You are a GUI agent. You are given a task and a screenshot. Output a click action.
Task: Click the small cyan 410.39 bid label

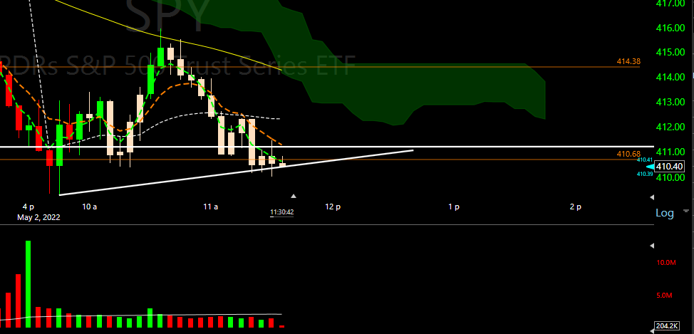645,174
